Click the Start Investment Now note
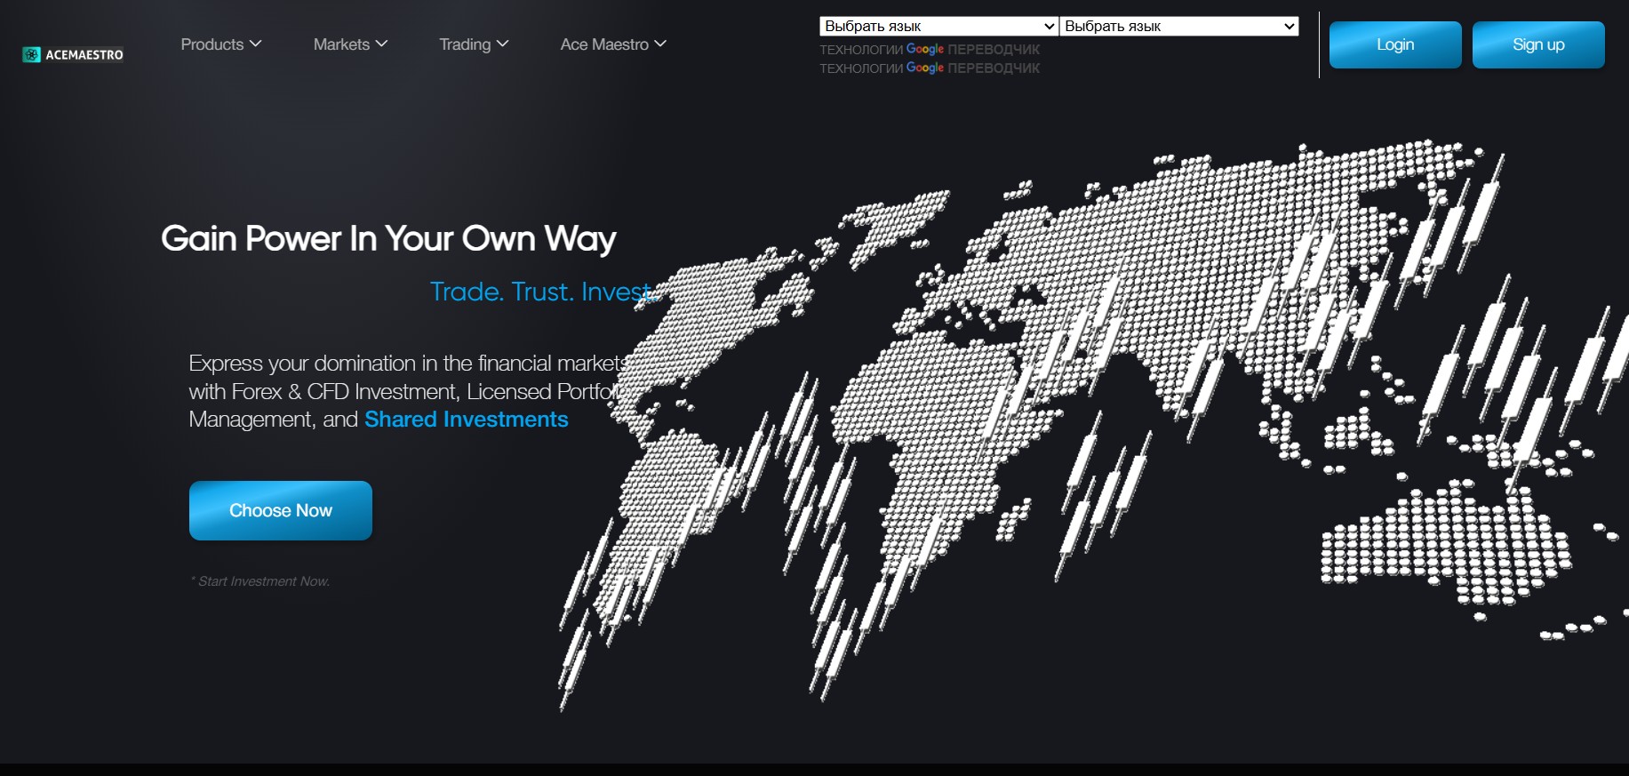Viewport: 1629px width, 776px height. click(x=263, y=581)
